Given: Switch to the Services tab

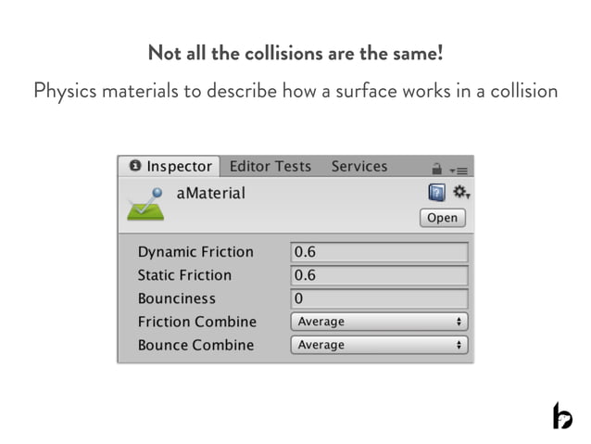Looking at the screenshot, I should [359, 167].
